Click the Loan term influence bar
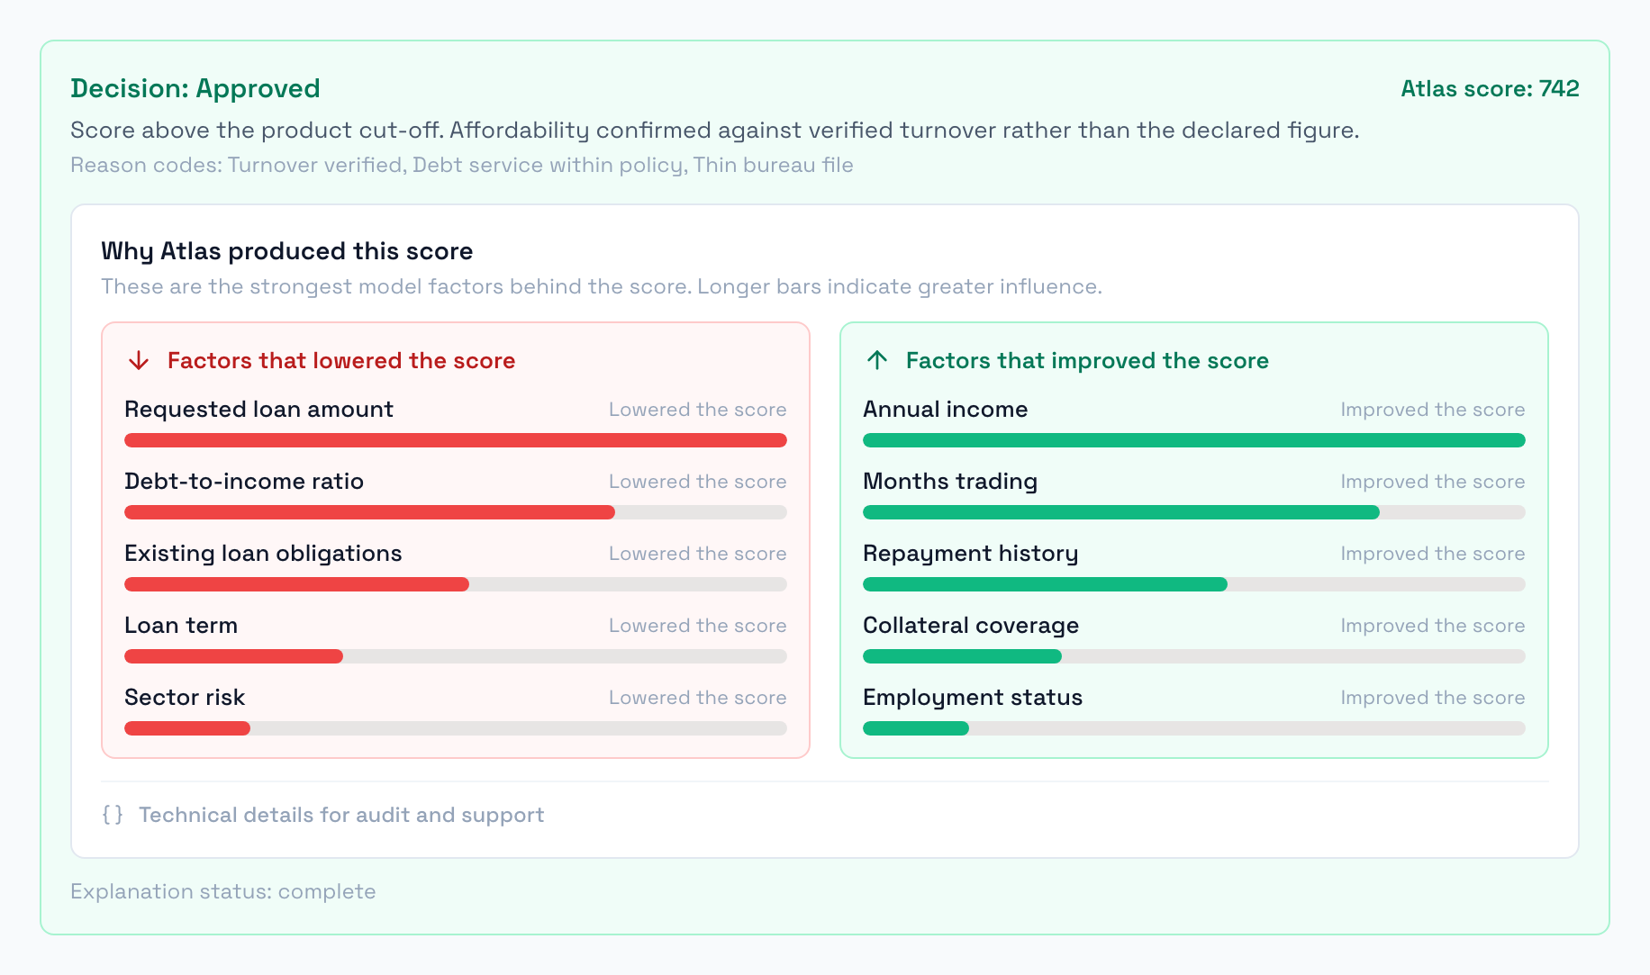 click(x=456, y=656)
